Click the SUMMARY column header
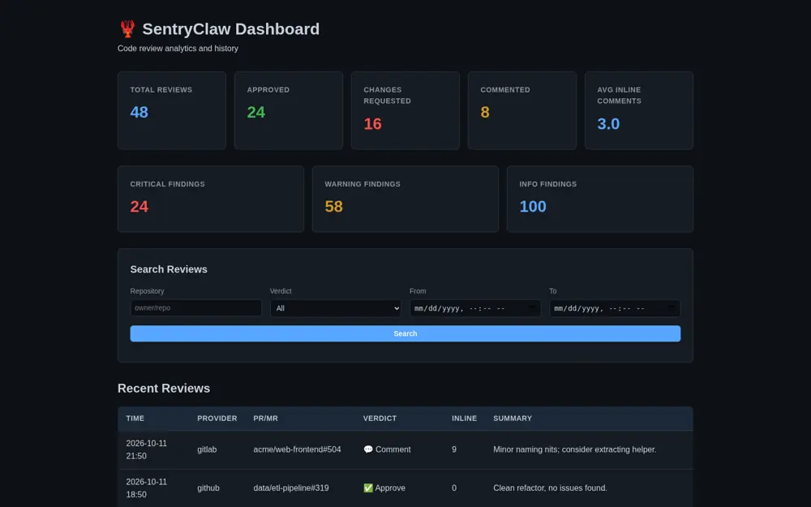811x507 pixels. click(x=512, y=419)
